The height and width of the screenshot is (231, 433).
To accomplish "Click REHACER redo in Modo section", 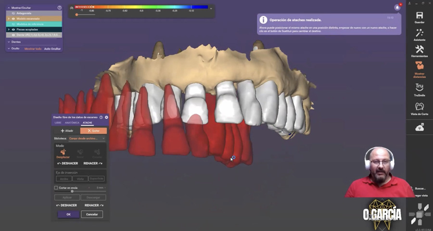I will click(x=93, y=163).
